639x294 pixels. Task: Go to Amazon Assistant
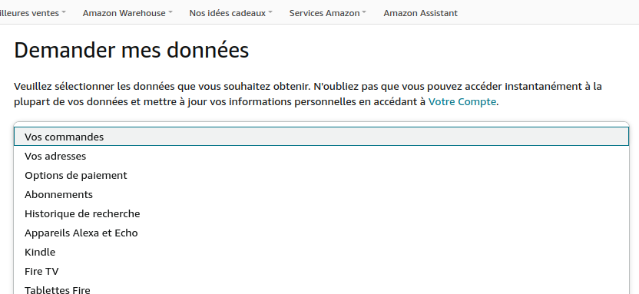[x=421, y=13]
